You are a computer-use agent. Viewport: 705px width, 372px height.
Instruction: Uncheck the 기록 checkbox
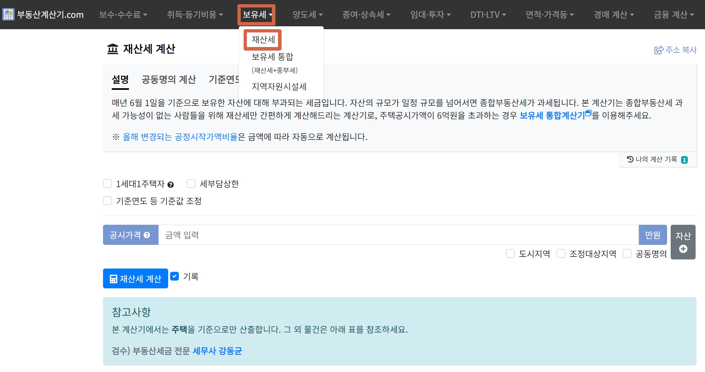tap(175, 276)
